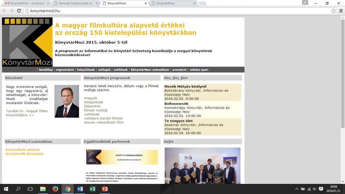Select the Chrome taskbar icon
This screenshot has height=194, width=345.
(67, 189)
